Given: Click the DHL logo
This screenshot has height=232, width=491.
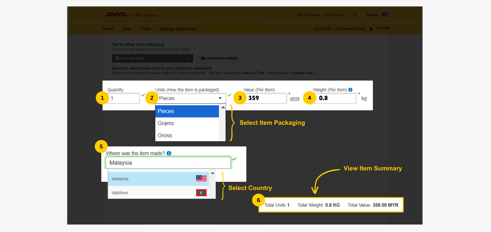Looking at the screenshot, I should 117,15.
